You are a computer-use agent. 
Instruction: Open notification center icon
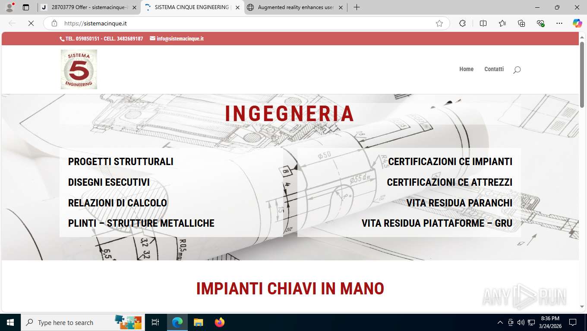pyautogui.click(x=573, y=322)
